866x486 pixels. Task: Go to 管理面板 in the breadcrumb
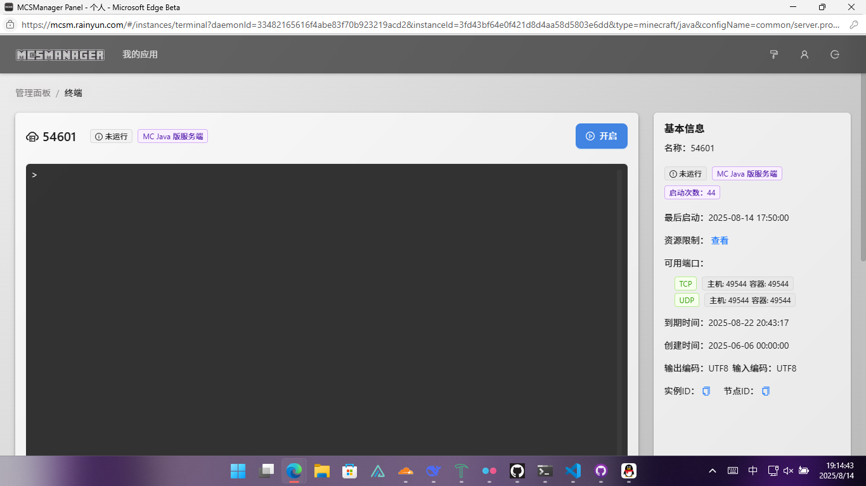point(33,93)
